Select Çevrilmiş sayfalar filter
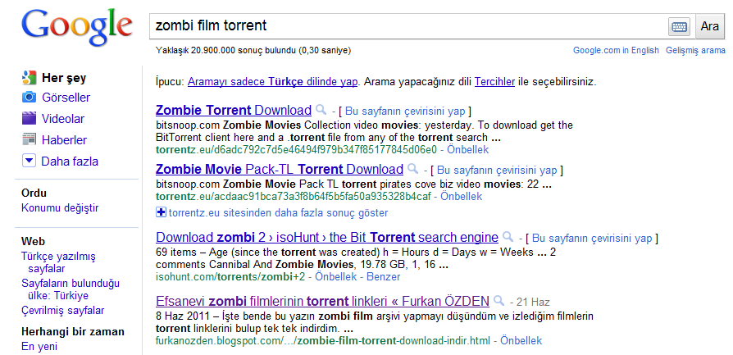 pyautogui.click(x=62, y=311)
